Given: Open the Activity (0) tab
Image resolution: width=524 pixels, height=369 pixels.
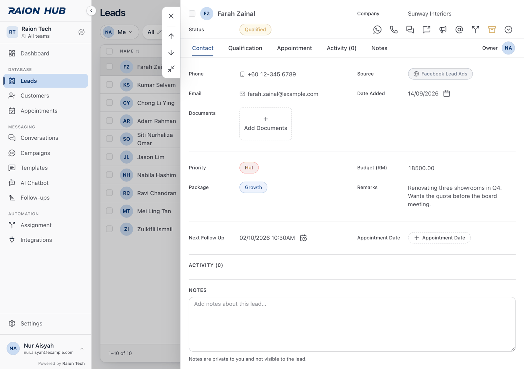Looking at the screenshot, I should pos(342,48).
